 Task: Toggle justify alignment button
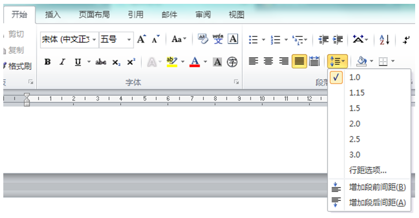299,61
